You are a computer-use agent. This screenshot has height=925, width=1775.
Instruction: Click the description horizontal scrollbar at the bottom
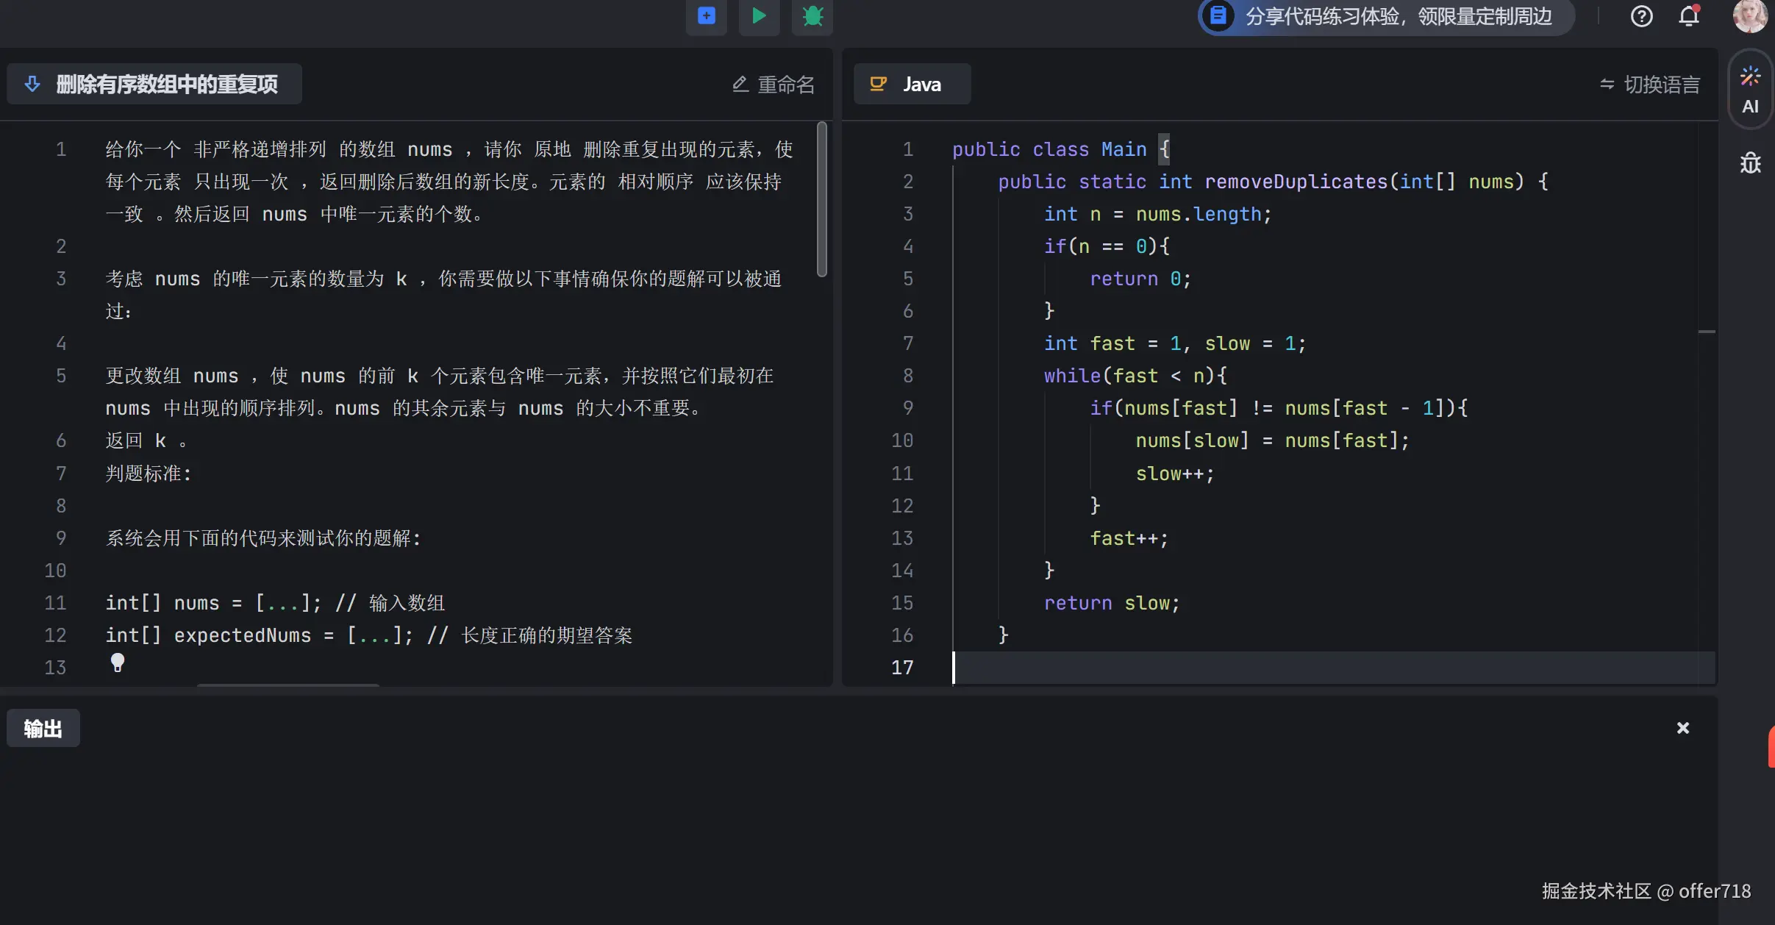pyautogui.click(x=288, y=685)
